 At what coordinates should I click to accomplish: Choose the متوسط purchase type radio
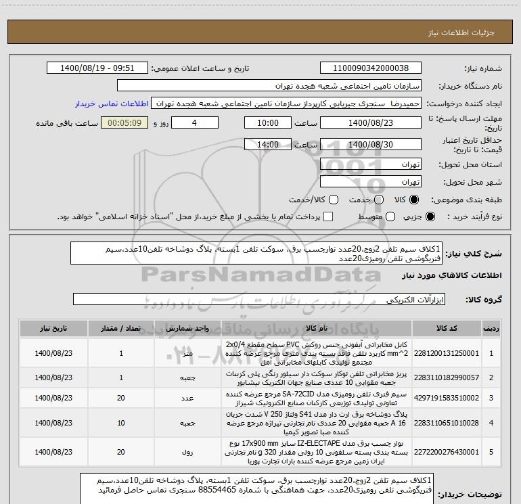pyautogui.click(x=390, y=216)
